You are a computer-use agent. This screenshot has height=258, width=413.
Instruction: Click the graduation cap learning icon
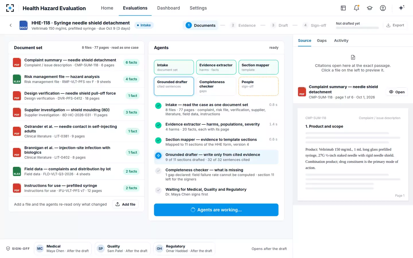coord(370,8)
